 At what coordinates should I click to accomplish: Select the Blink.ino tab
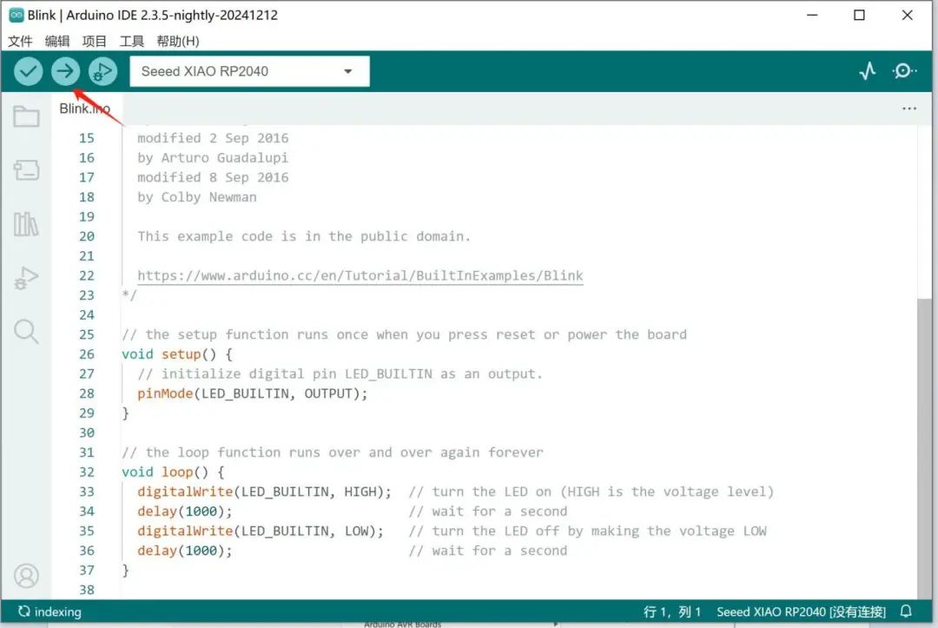pyautogui.click(x=84, y=109)
